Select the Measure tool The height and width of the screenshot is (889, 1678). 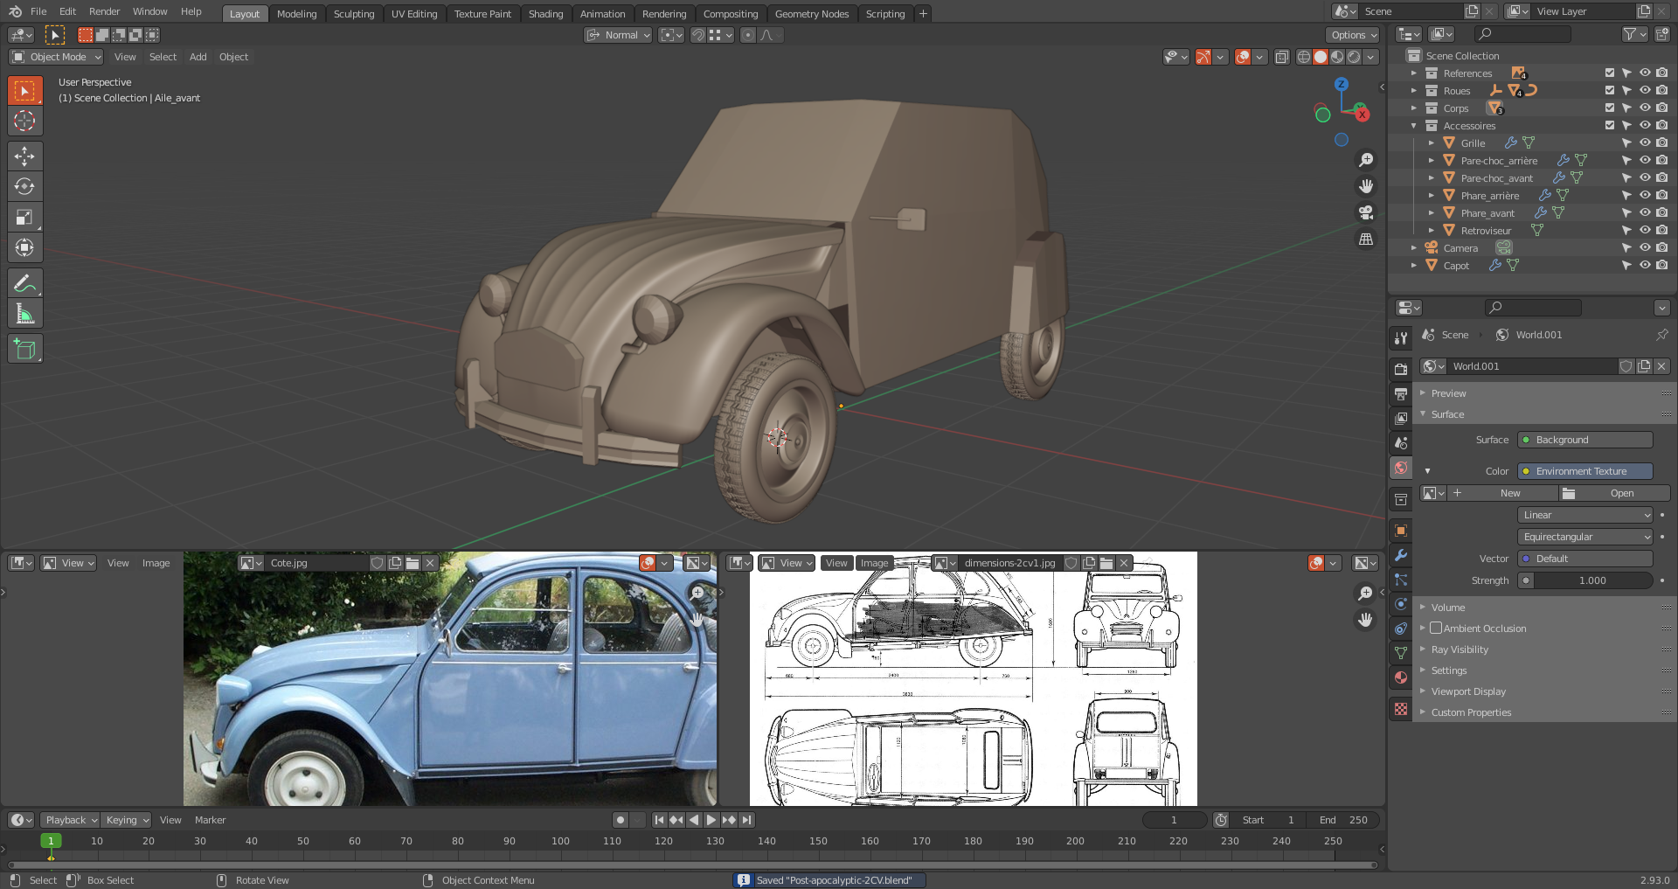pyautogui.click(x=24, y=314)
